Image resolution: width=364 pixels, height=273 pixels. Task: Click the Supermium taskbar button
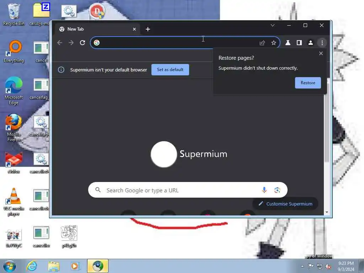98,266
